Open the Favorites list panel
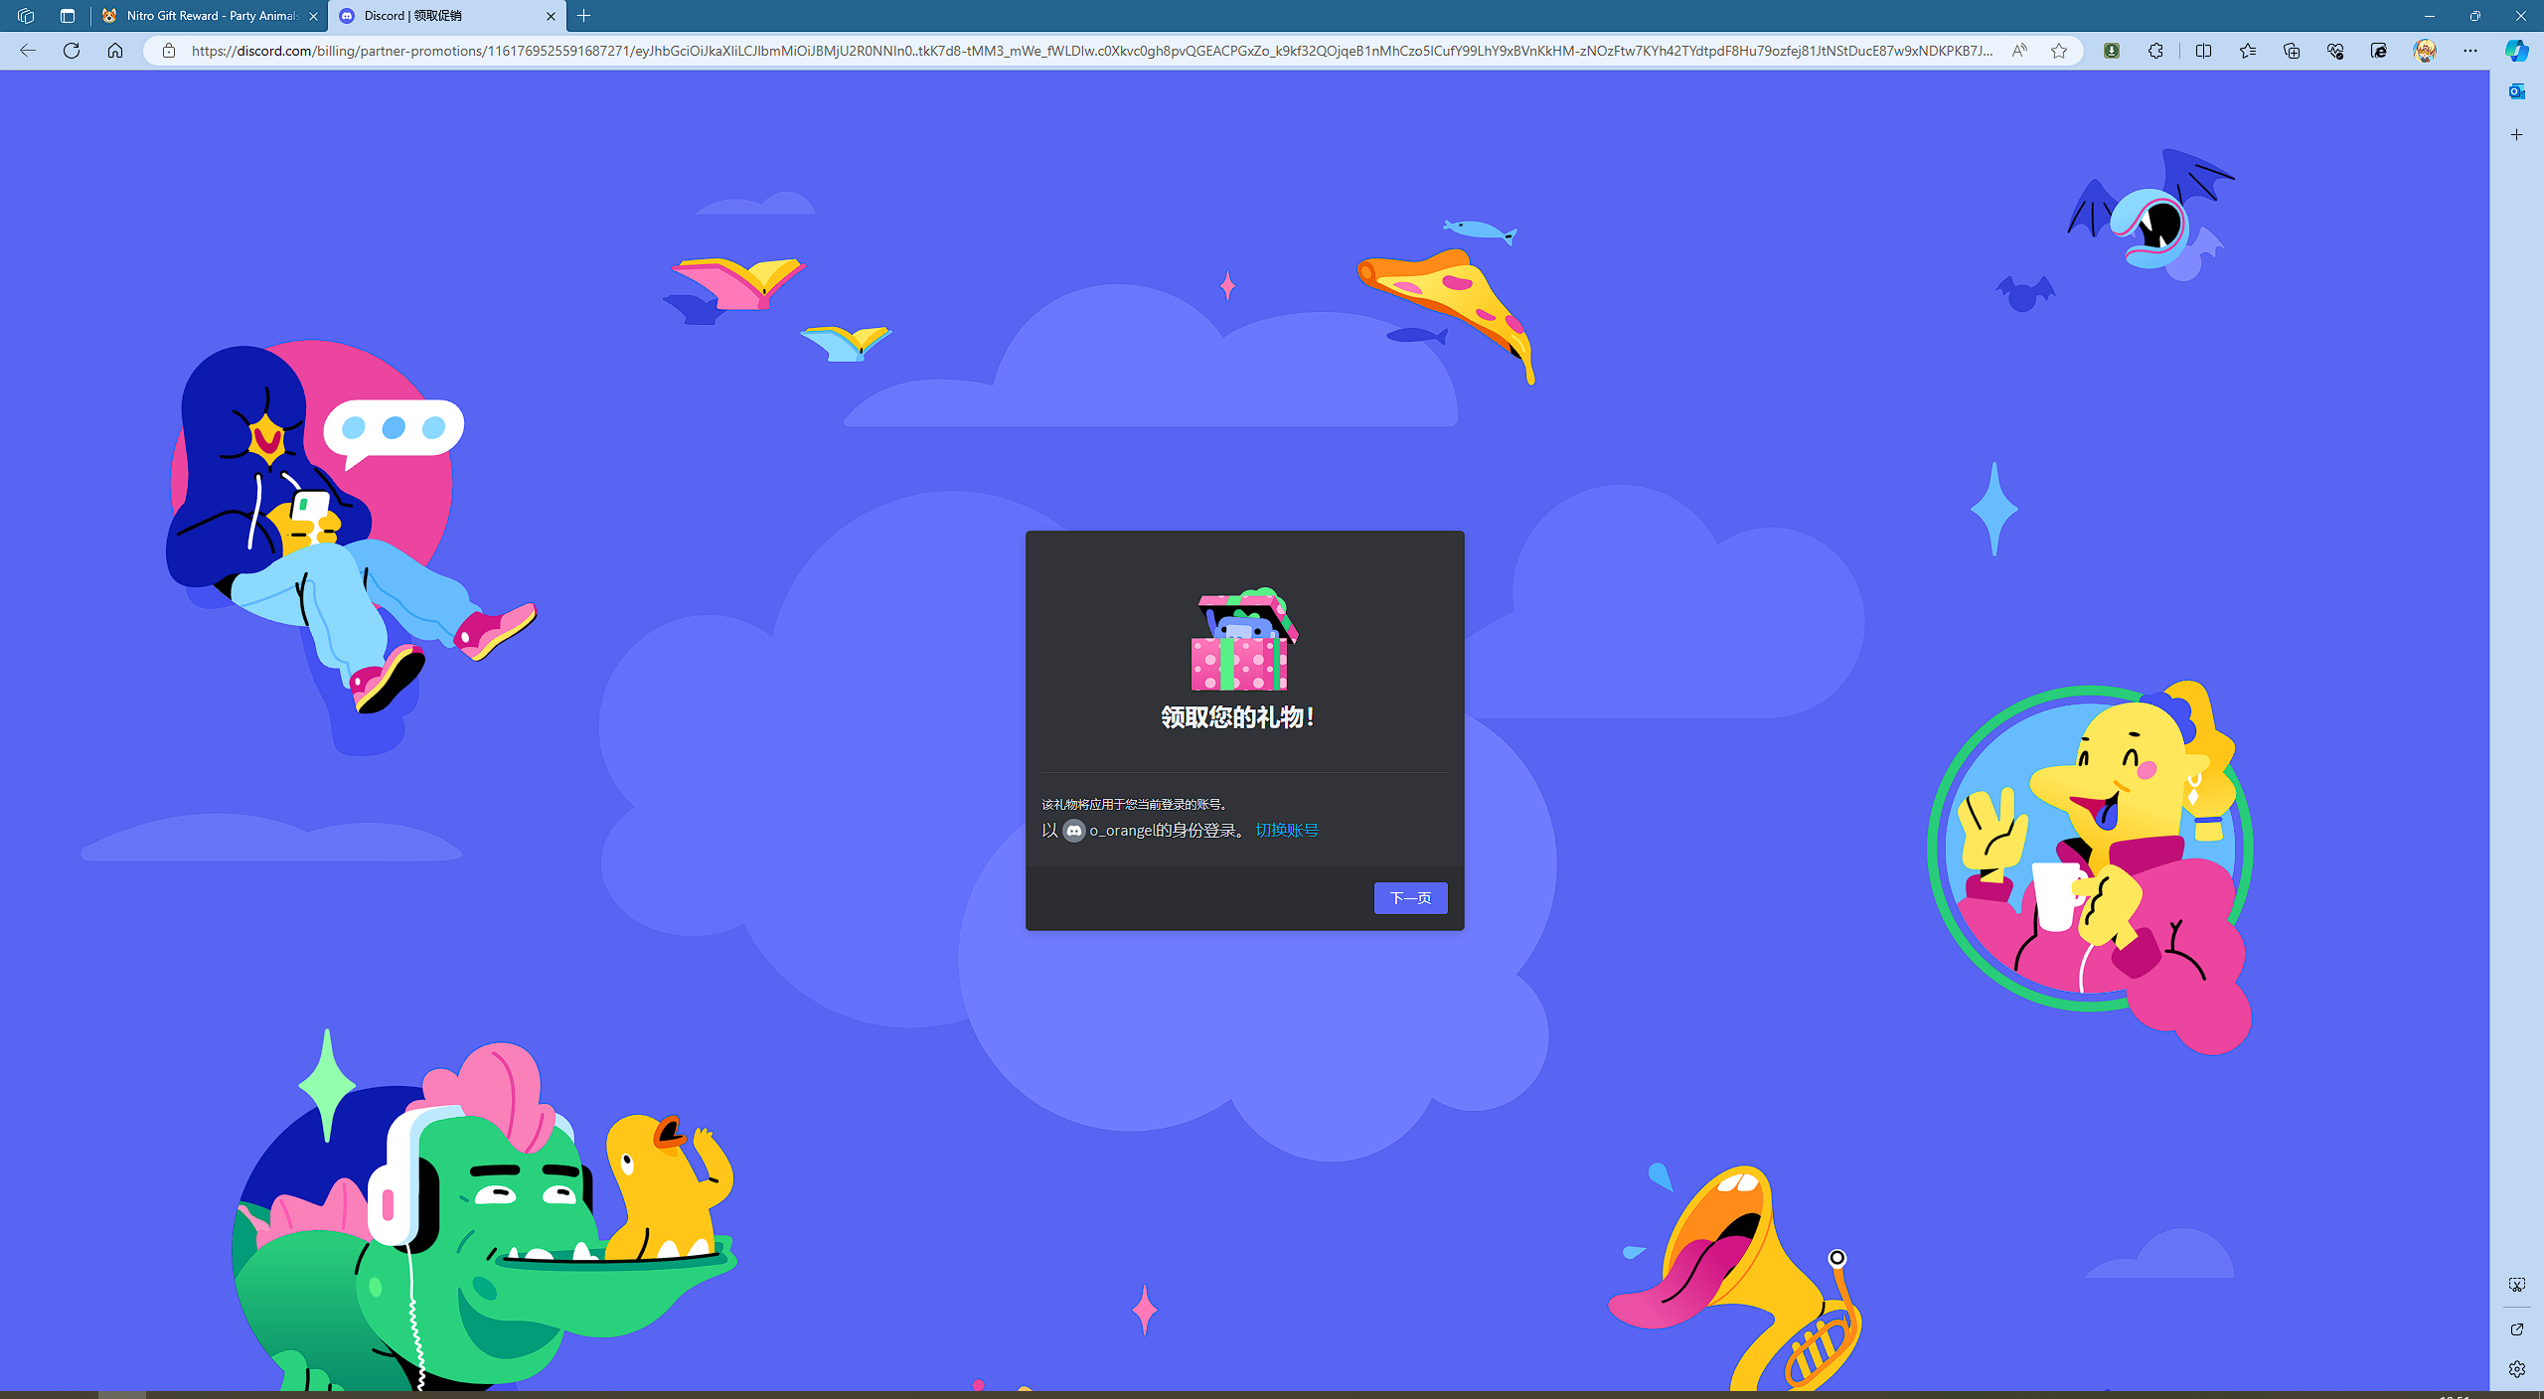Screen dimensions: 2544x1399 click(2248, 51)
